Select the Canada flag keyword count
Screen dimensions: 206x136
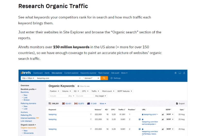(x=79, y=103)
